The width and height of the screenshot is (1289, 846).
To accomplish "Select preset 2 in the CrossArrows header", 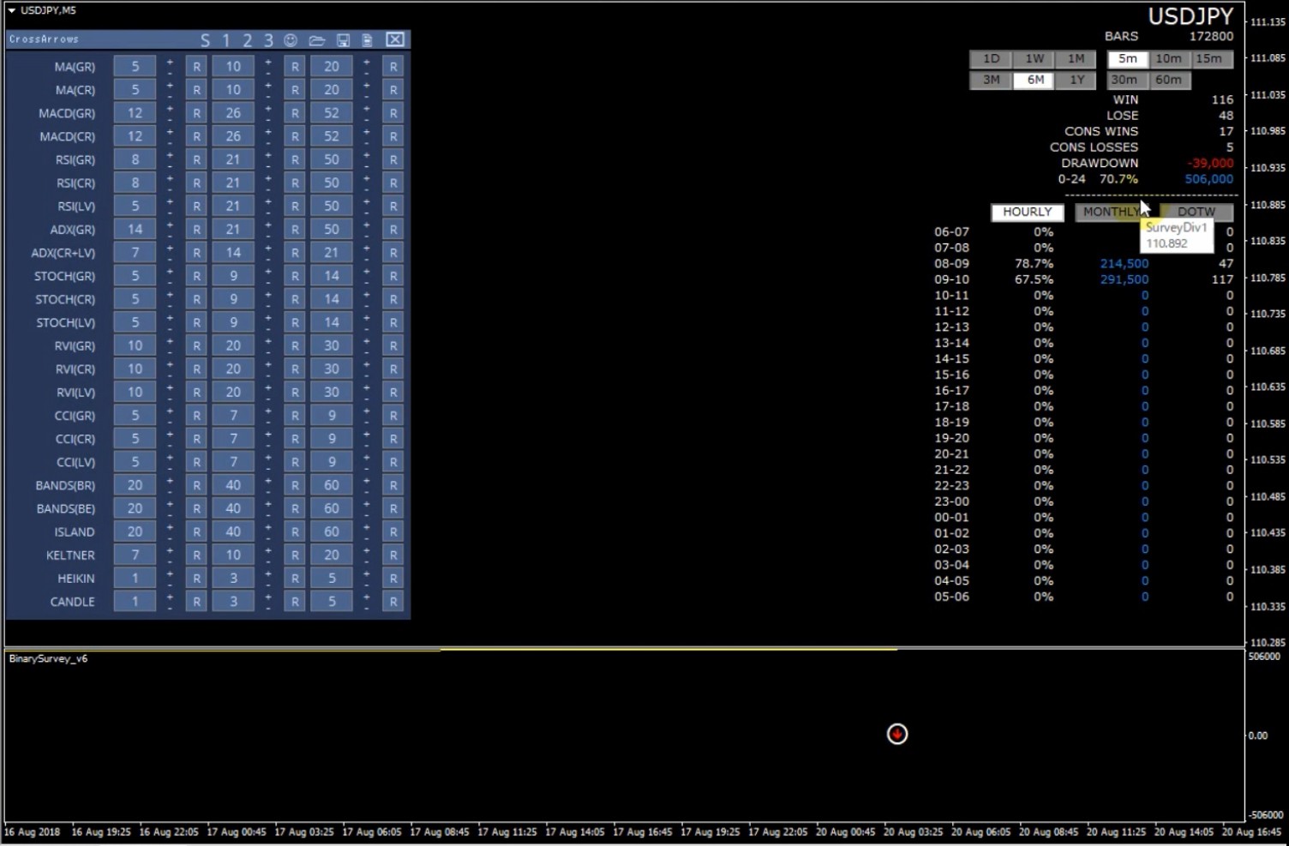I will pyautogui.click(x=247, y=40).
